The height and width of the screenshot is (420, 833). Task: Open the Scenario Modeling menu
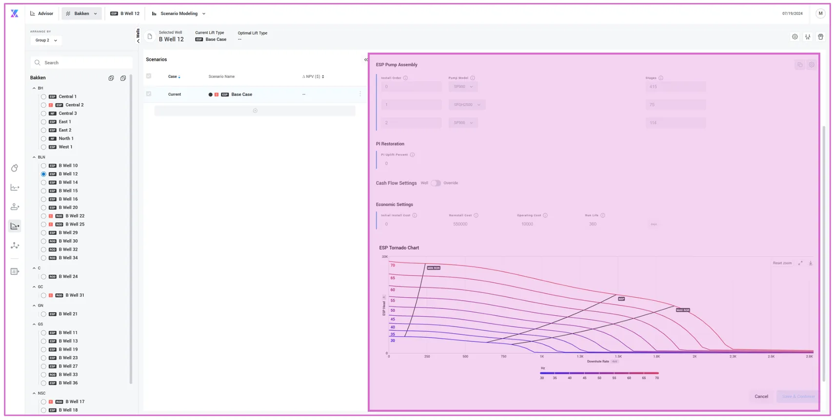click(178, 14)
